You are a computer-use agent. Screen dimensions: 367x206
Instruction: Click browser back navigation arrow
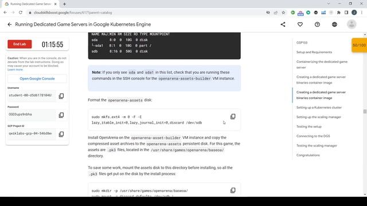[5, 13]
